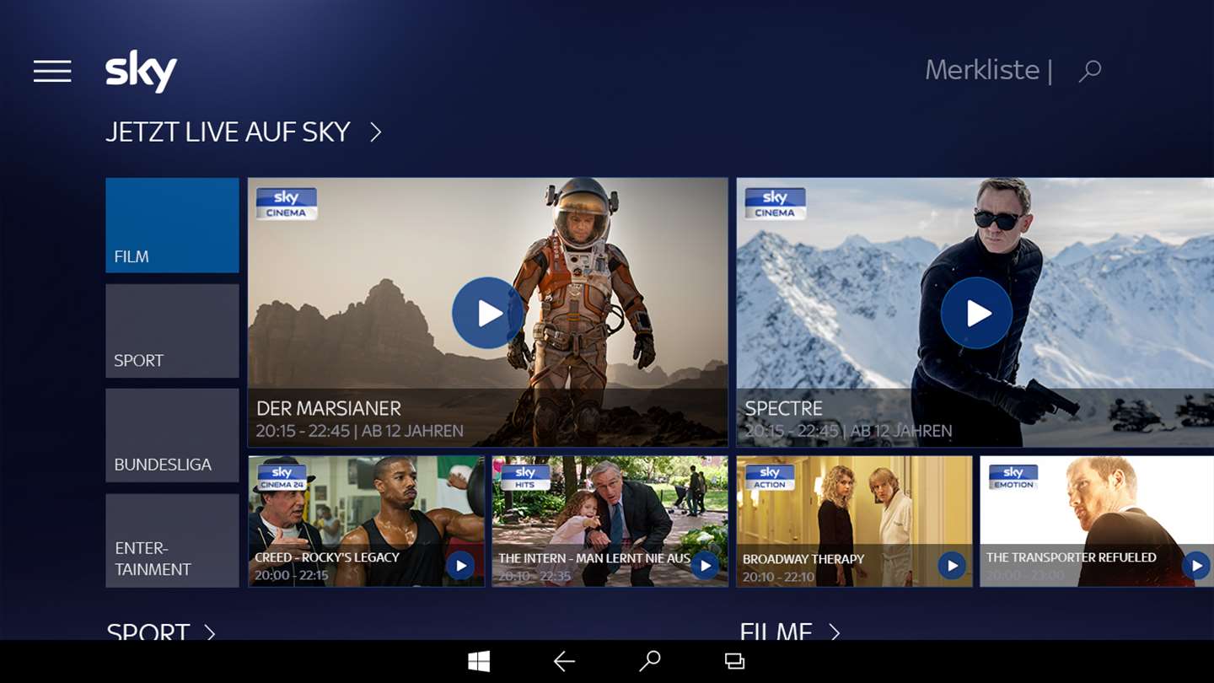Click the Sky Emotion logo on Transporter
This screenshot has height=683, width=1214.
click(1013, 477)
